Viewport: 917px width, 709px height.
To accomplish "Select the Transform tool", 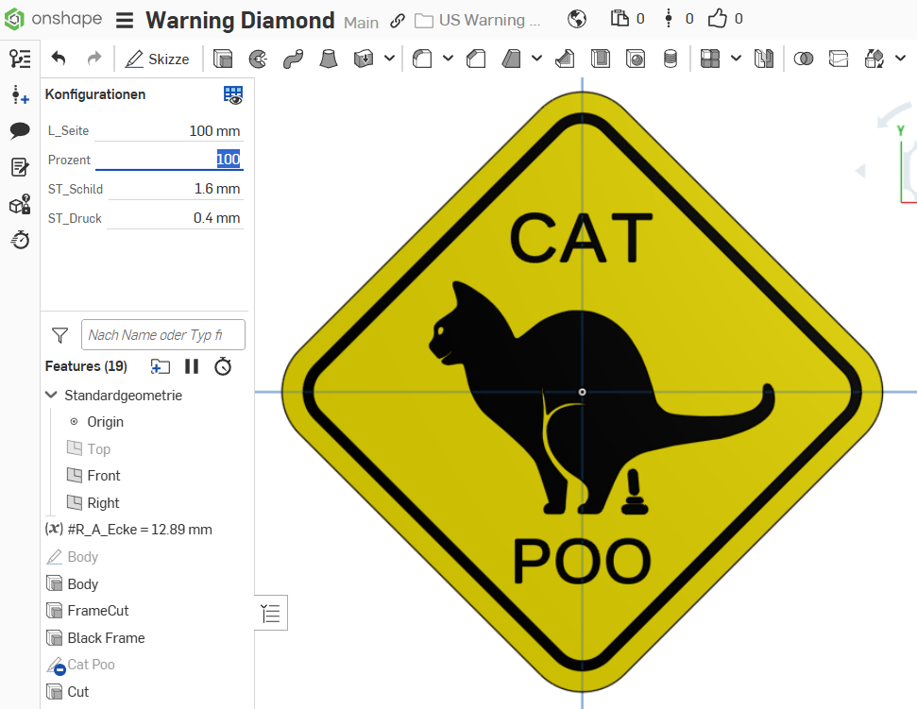I will tap(875, 59).
